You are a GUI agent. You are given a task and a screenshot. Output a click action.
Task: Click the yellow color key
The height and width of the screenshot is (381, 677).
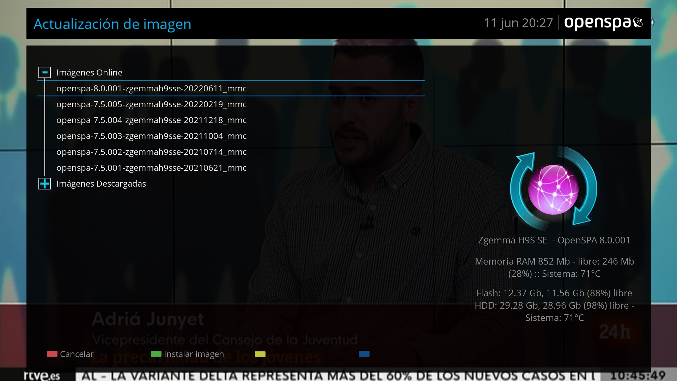click(x=260, y=354)
